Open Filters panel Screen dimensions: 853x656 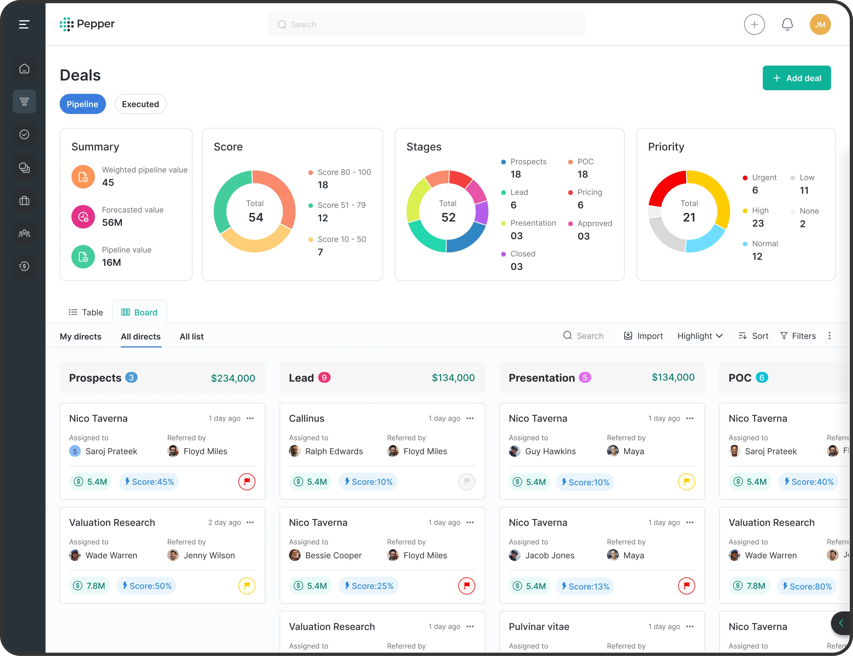(798, 336)
